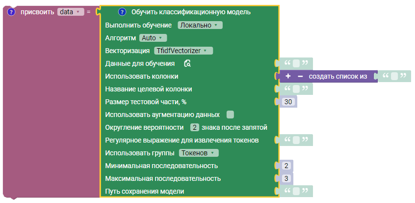Click help icon beside 'Обучить классификационную модель'
This screenshot has height=203, width=415.
click(x=122, y=12)
